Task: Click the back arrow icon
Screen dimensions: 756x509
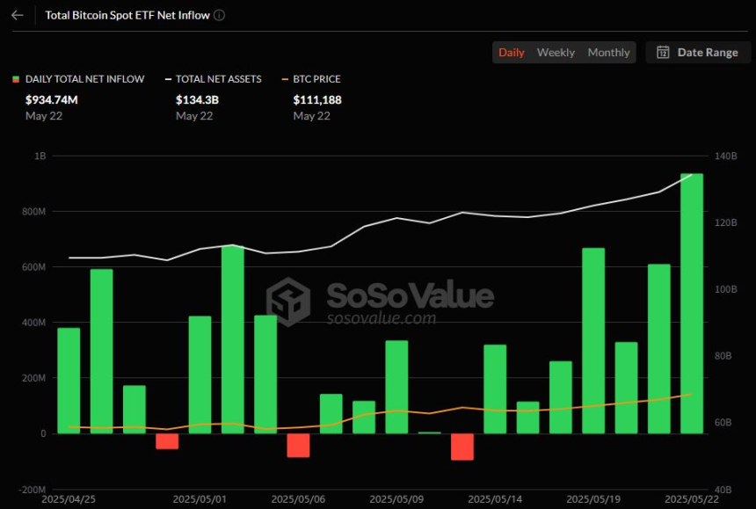Action: click(18, 16)
